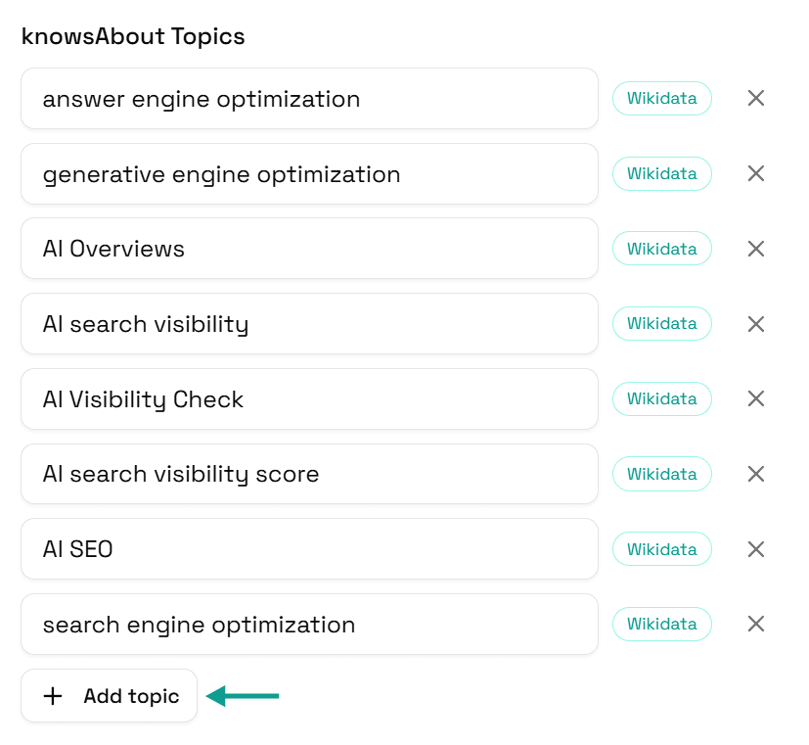
Task: Click Wikidata badge beside AI Overviews
Action: pyautogui.click(x=662, y=249)
